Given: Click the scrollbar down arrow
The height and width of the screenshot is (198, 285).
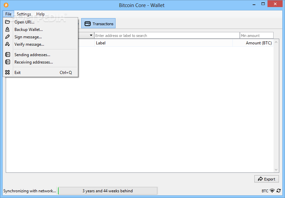Looking at the screenshot, I should point(276,170).
